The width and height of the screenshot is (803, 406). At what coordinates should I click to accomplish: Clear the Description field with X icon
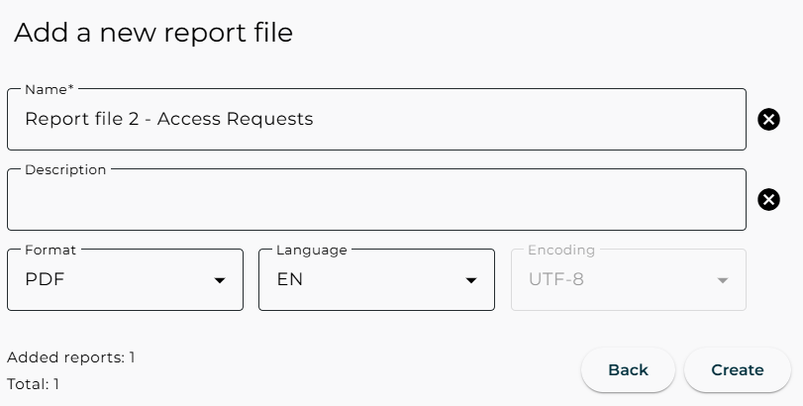coord(768,200)
